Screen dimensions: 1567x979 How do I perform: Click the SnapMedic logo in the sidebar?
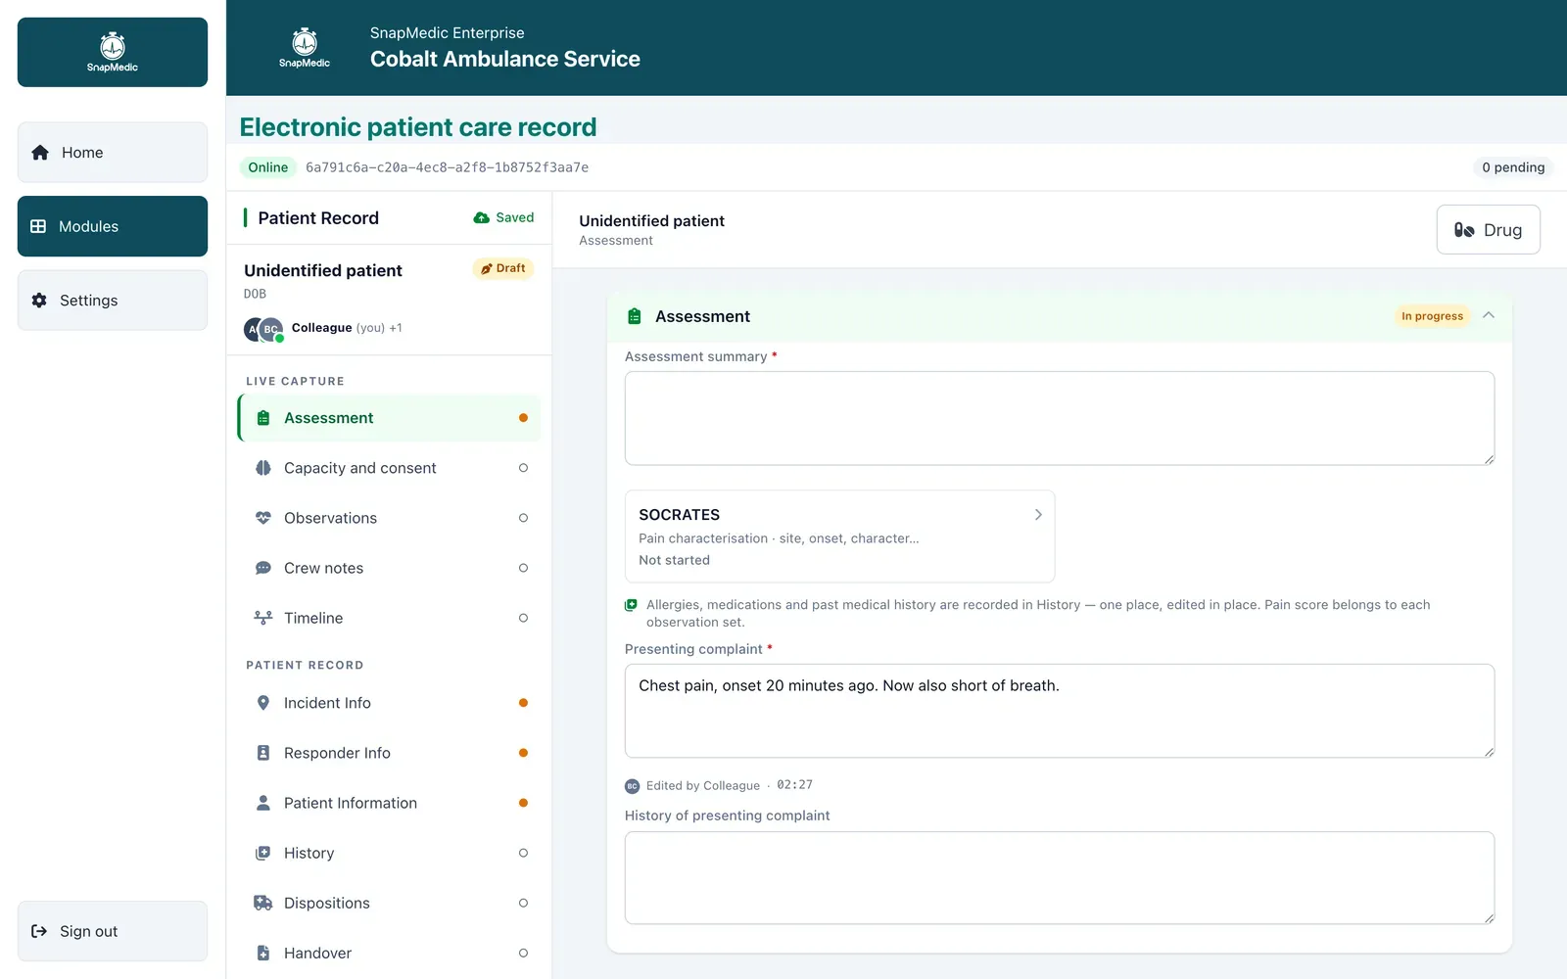(x=113, y=52)
